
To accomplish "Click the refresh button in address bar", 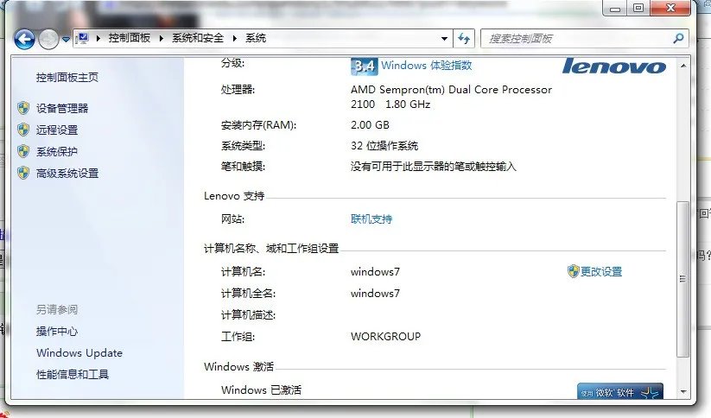I will (x=464, y=39).
